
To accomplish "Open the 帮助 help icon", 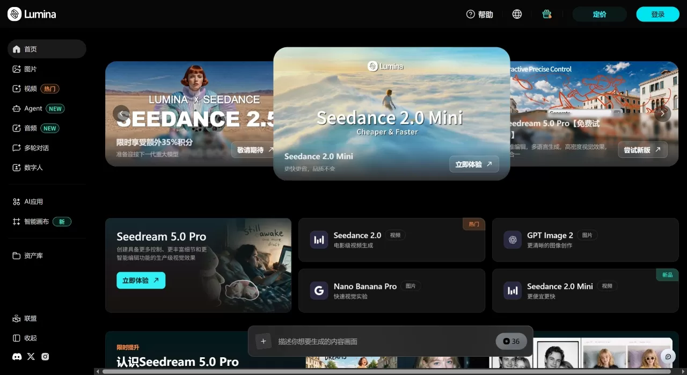I will click(x=471, y=15).
